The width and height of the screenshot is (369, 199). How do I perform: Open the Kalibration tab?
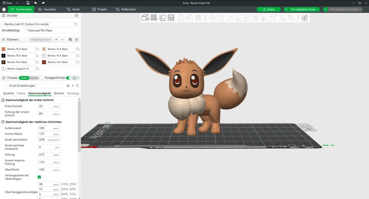click(126, 10)
